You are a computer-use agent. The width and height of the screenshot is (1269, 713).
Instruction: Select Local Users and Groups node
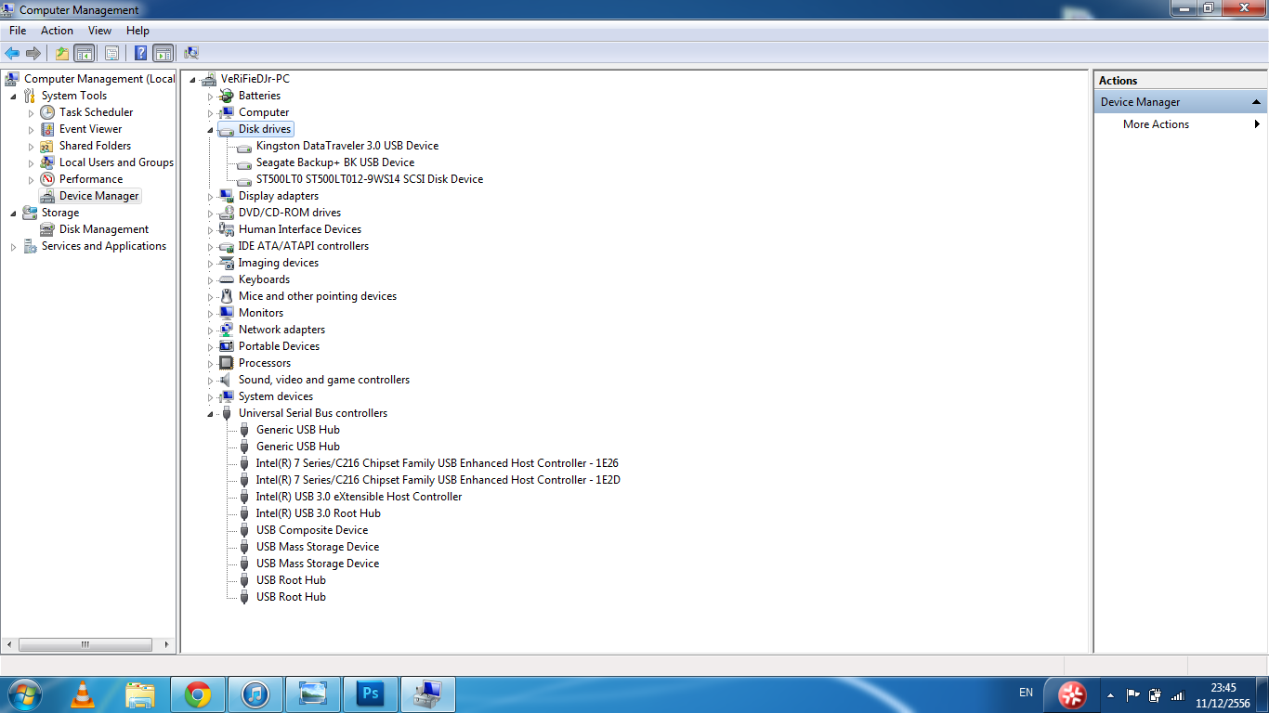(116, 162)
